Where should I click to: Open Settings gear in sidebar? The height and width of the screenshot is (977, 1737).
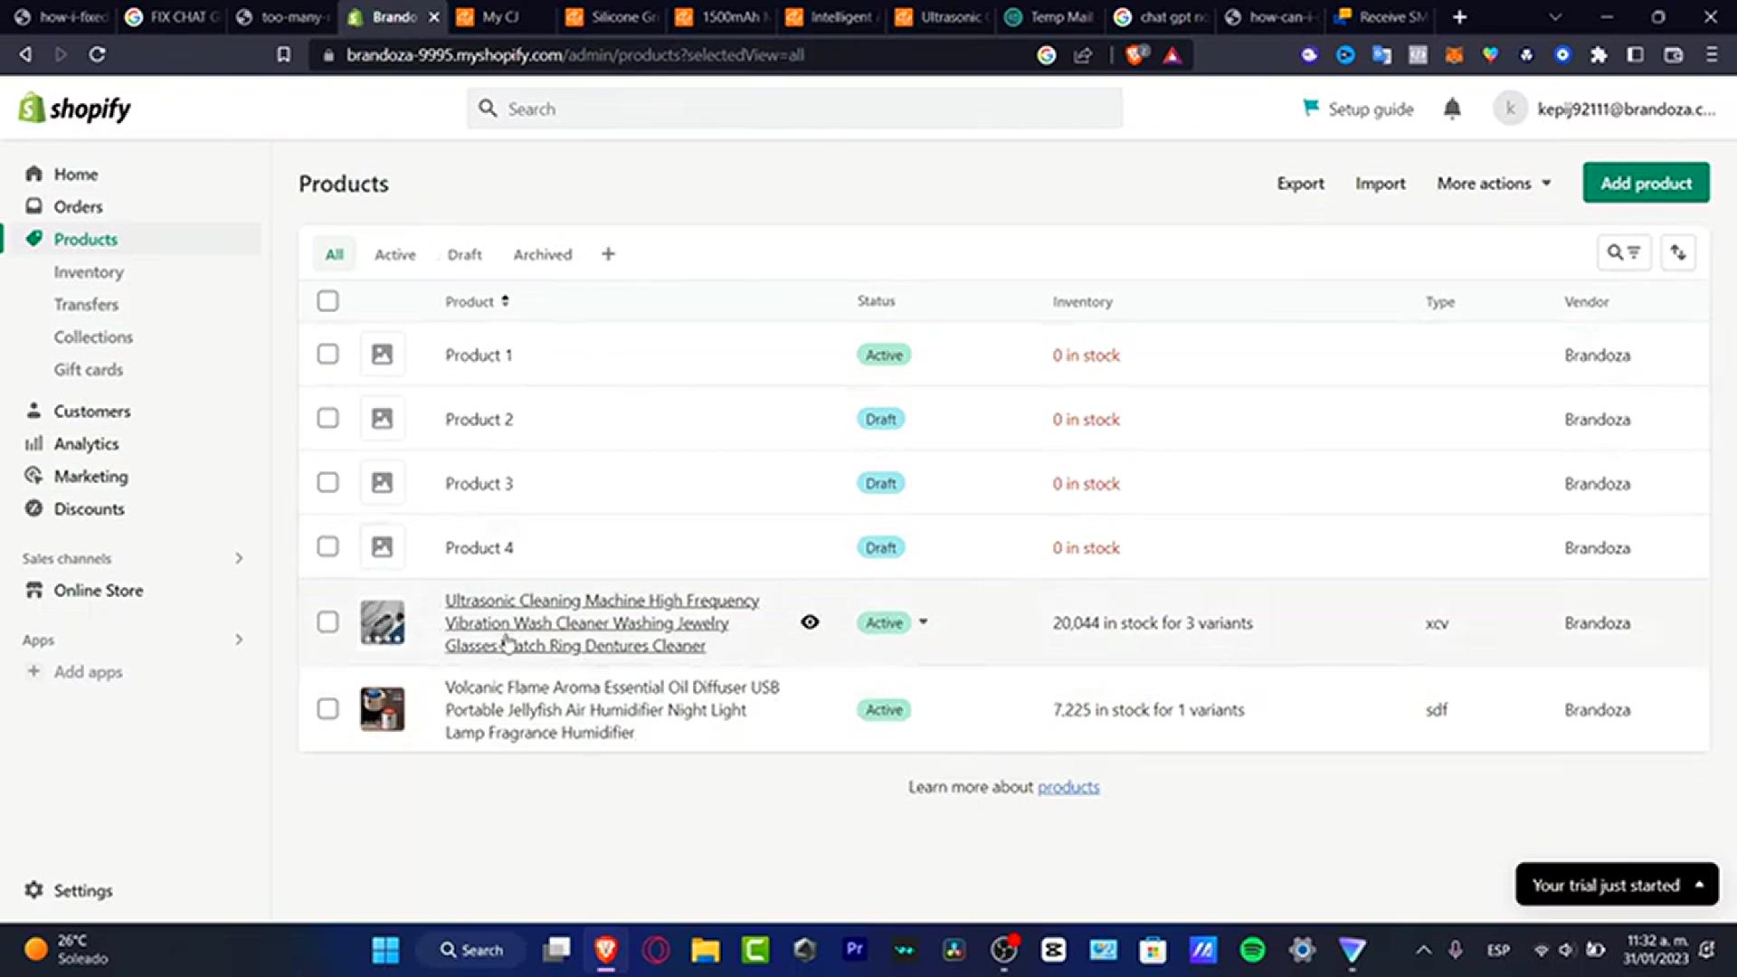pos(34,890)
